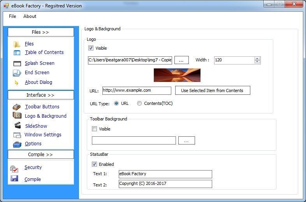Collapse the Compile >> section header
Viewport: 306px width, 202px height.
pos(41,155)
